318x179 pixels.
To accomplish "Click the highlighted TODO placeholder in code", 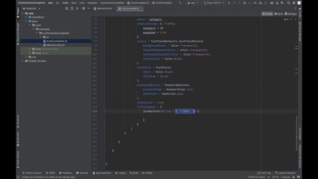I will click(185, 111).
